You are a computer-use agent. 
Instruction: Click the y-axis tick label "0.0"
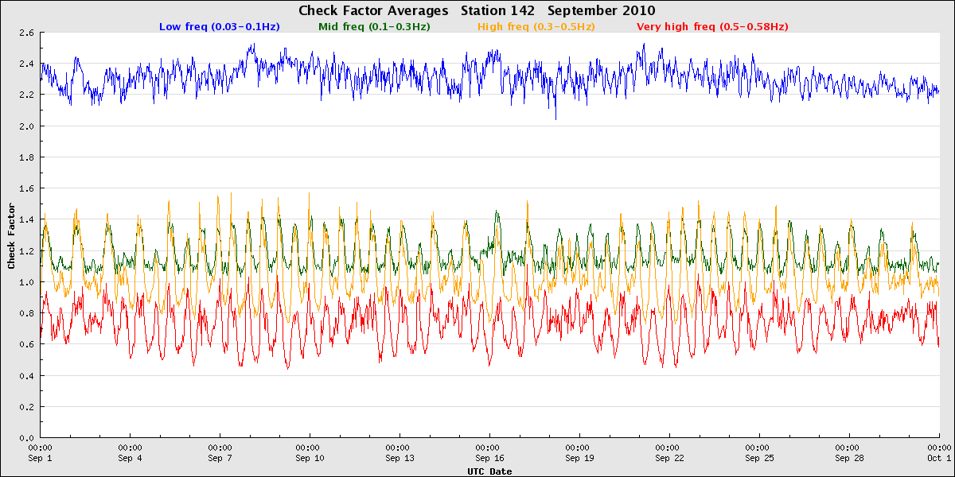click(x=26, y=438)
